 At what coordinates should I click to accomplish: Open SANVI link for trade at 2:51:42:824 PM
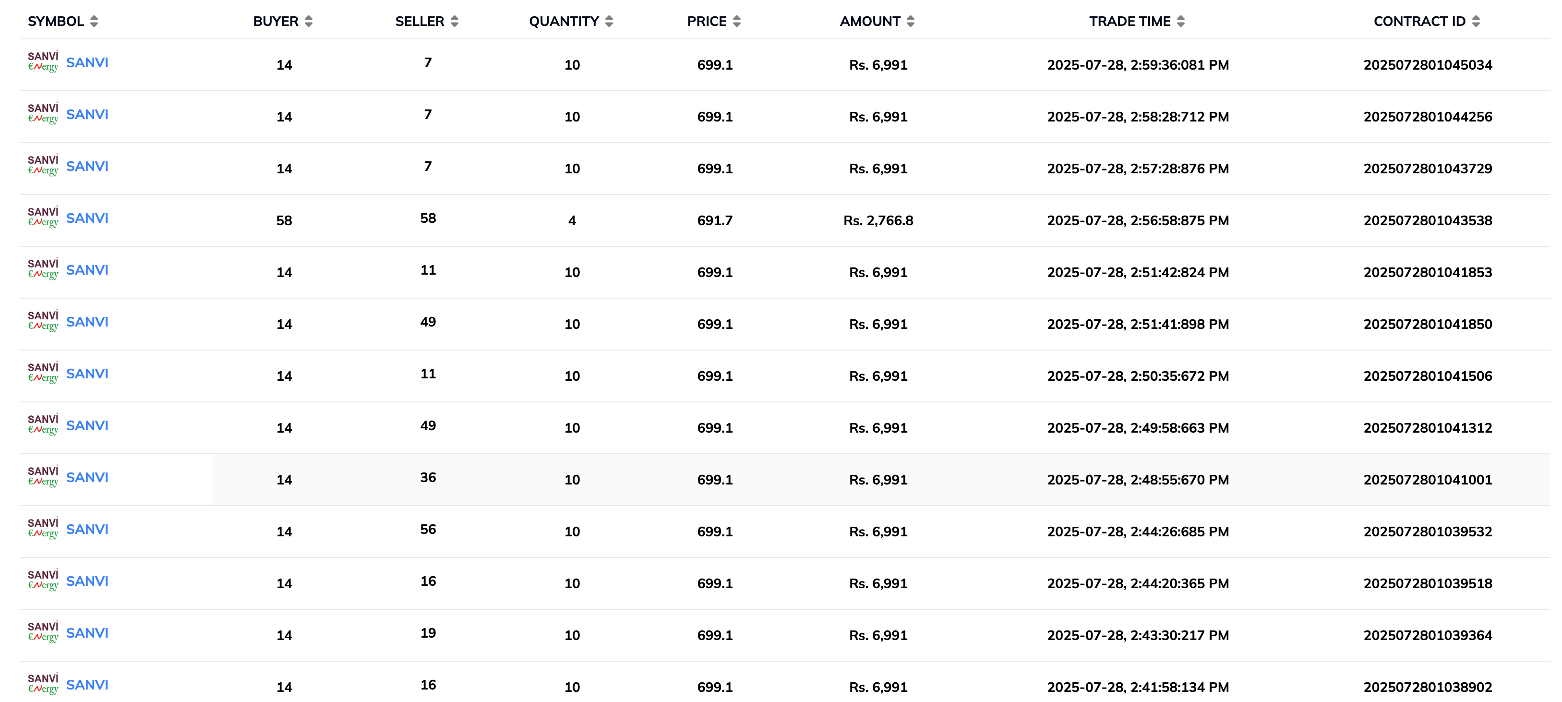tap(87, 270)
